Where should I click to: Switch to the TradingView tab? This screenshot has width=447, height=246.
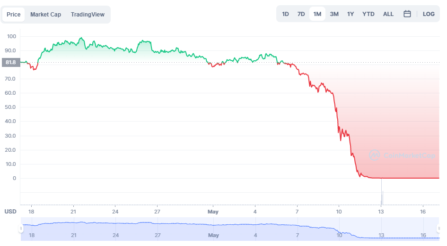[x=88, y=15]
